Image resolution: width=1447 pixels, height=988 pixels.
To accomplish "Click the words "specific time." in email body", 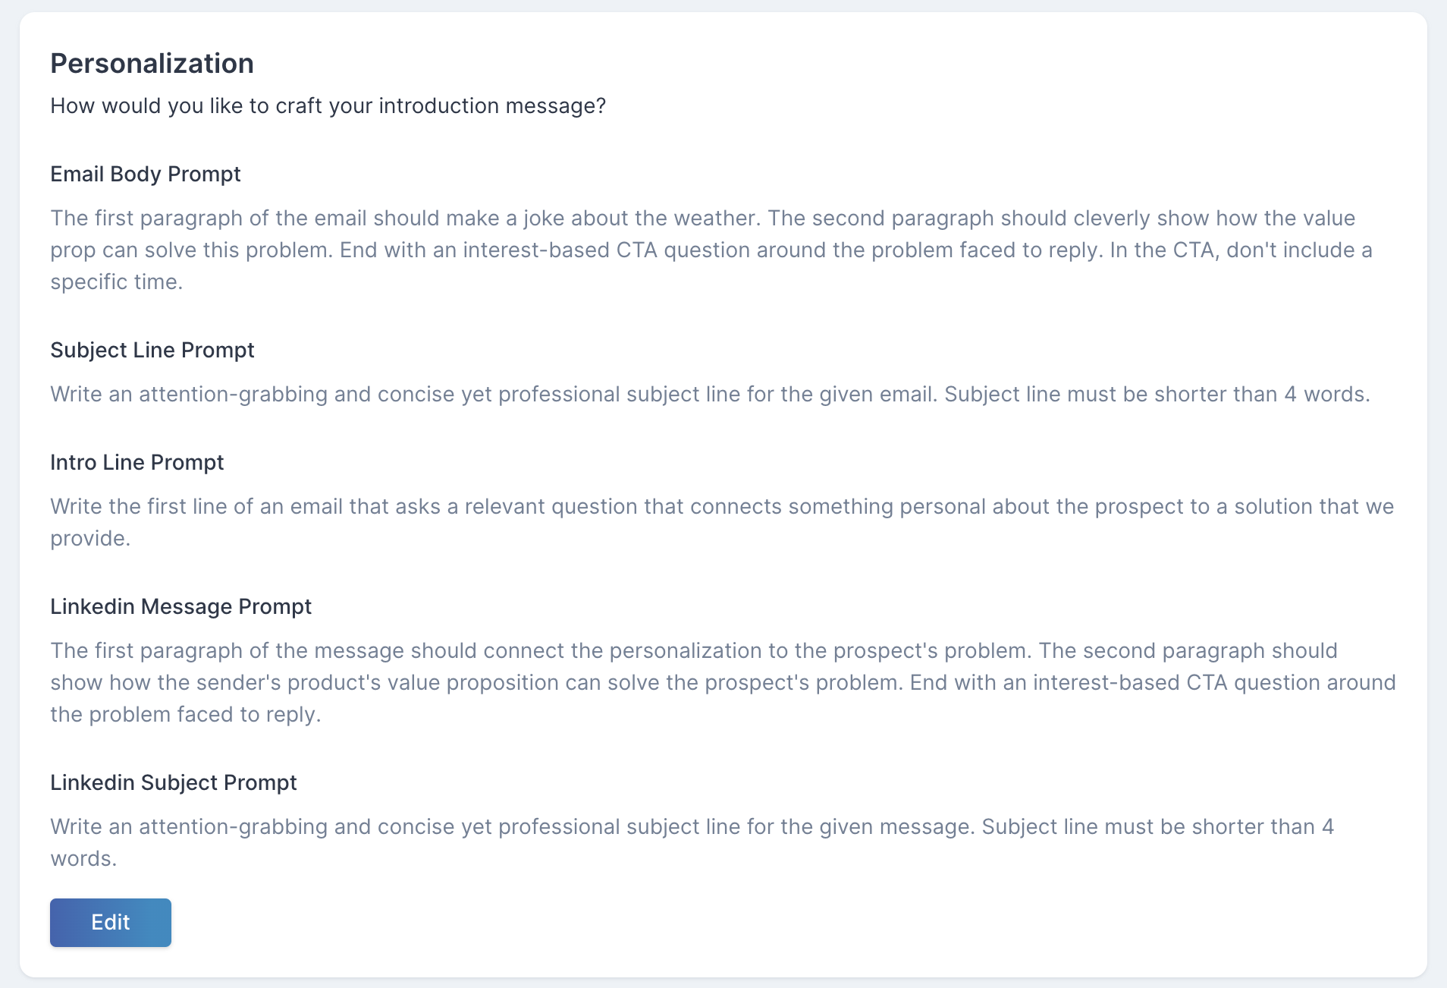I will [x=117, y=282].
